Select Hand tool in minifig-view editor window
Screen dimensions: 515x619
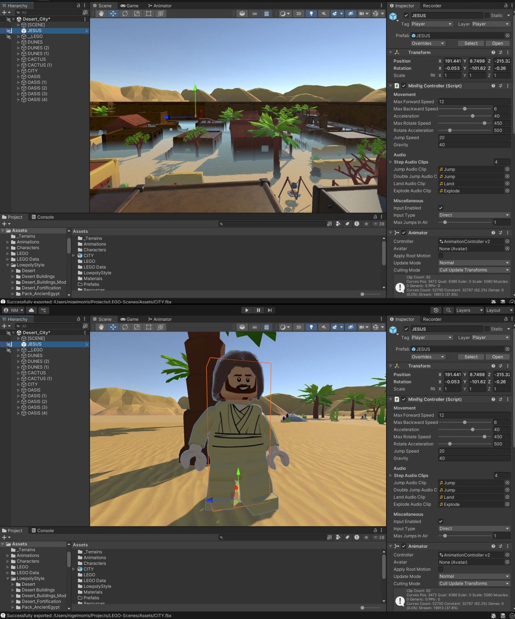click(101, 327)
